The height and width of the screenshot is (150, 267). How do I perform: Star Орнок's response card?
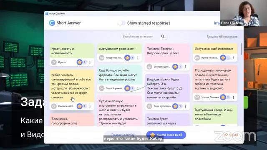coord(79,62)
